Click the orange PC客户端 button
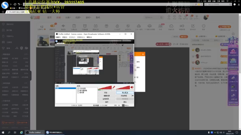This screenshot has height=135, width=241. pyautogui.click(x=224, y=27)
